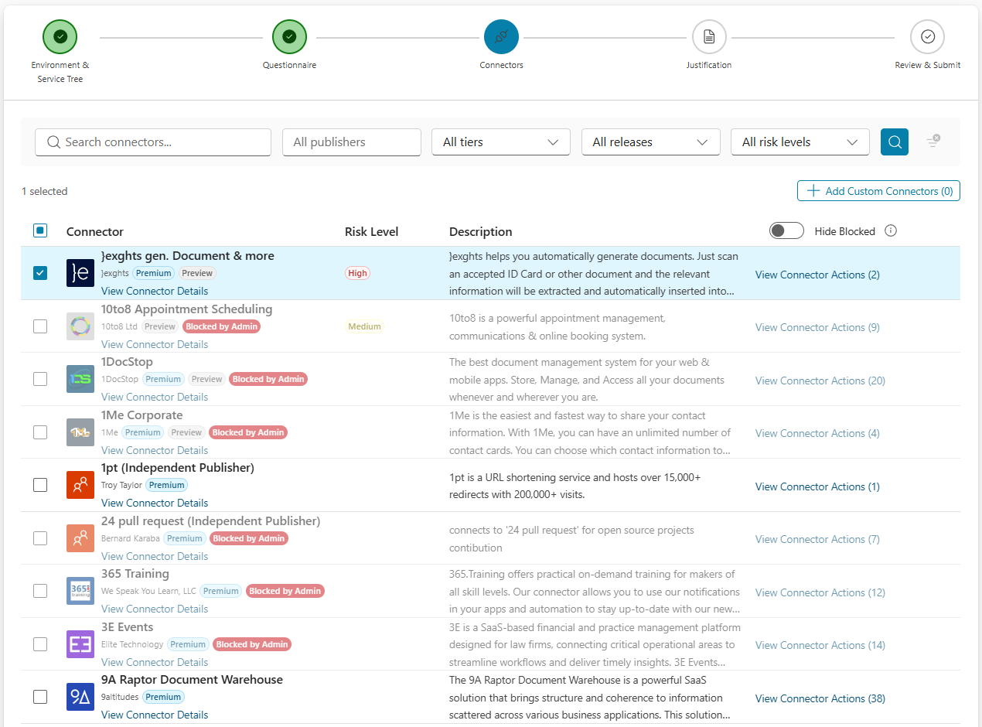
Task: Select the 1pt (Independent Publisher) checkbox
Action: click(40, 485)
